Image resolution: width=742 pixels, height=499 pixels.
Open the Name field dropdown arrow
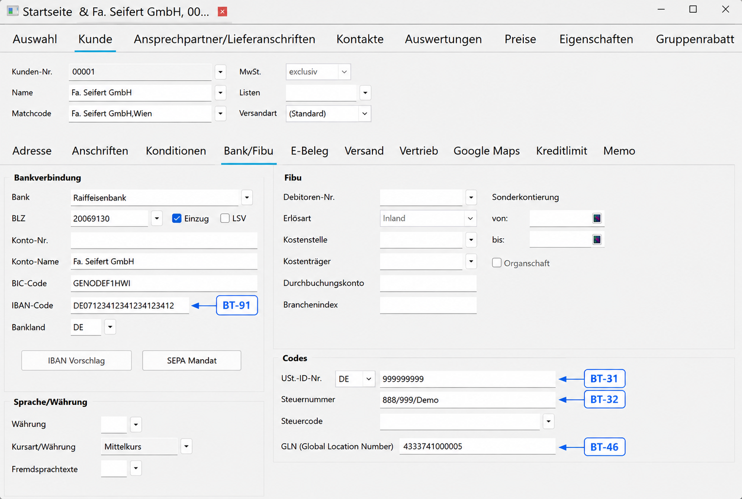coord(221,93)
